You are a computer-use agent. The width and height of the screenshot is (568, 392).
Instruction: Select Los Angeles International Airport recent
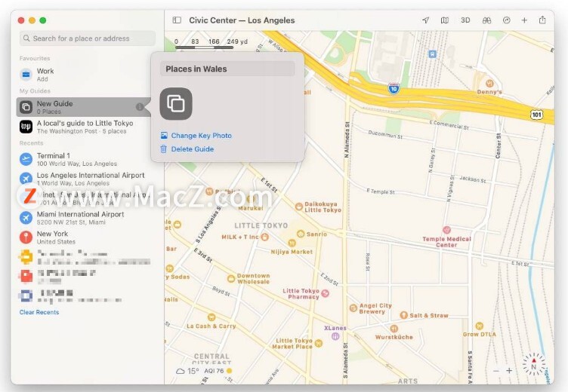tap(87, 179)
